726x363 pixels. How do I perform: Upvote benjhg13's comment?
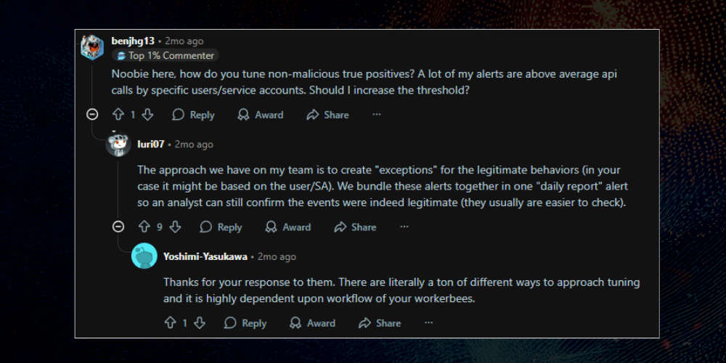(x=118, y=115)
